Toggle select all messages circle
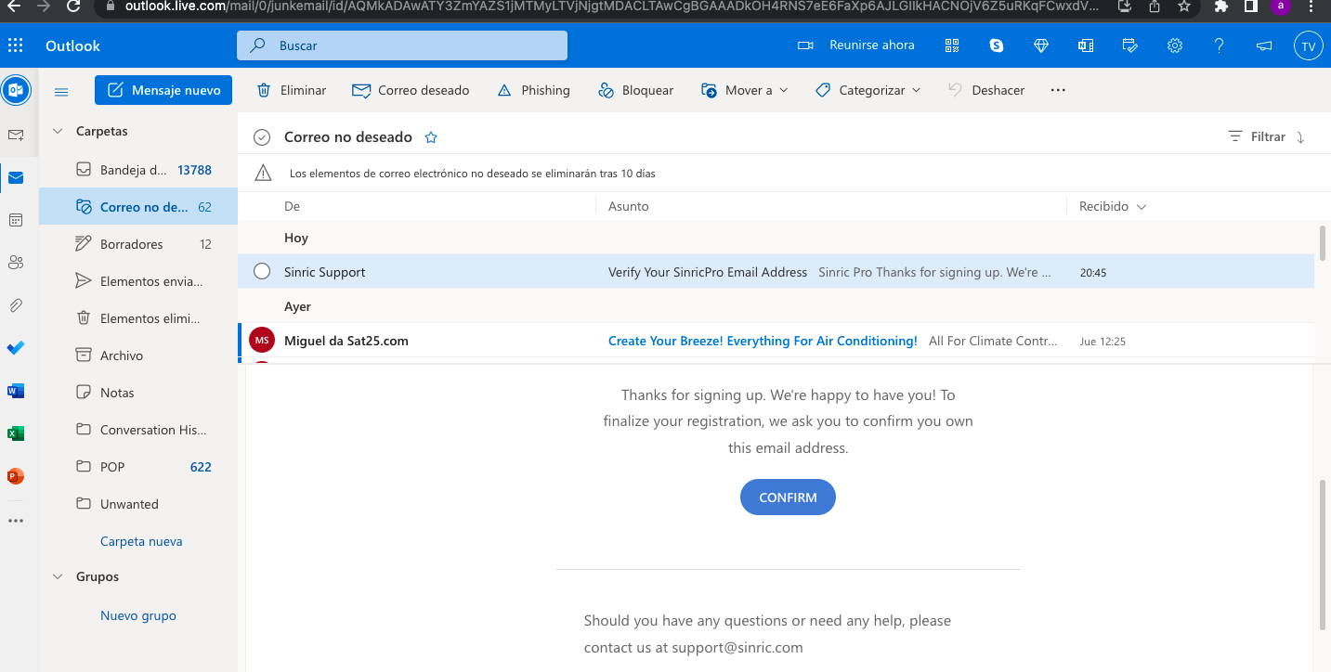Screen dimensions: 1331x672 point(262,137)
